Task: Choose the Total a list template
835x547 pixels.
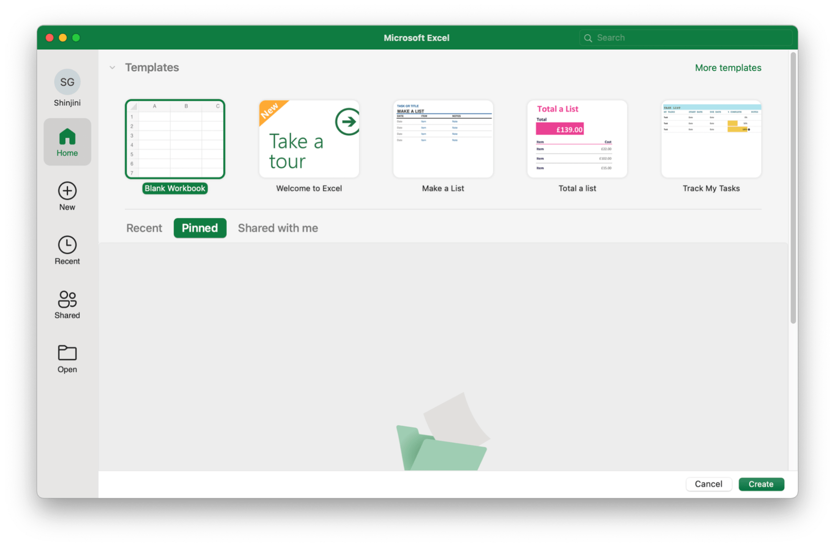Action: [x=577, y=139]
